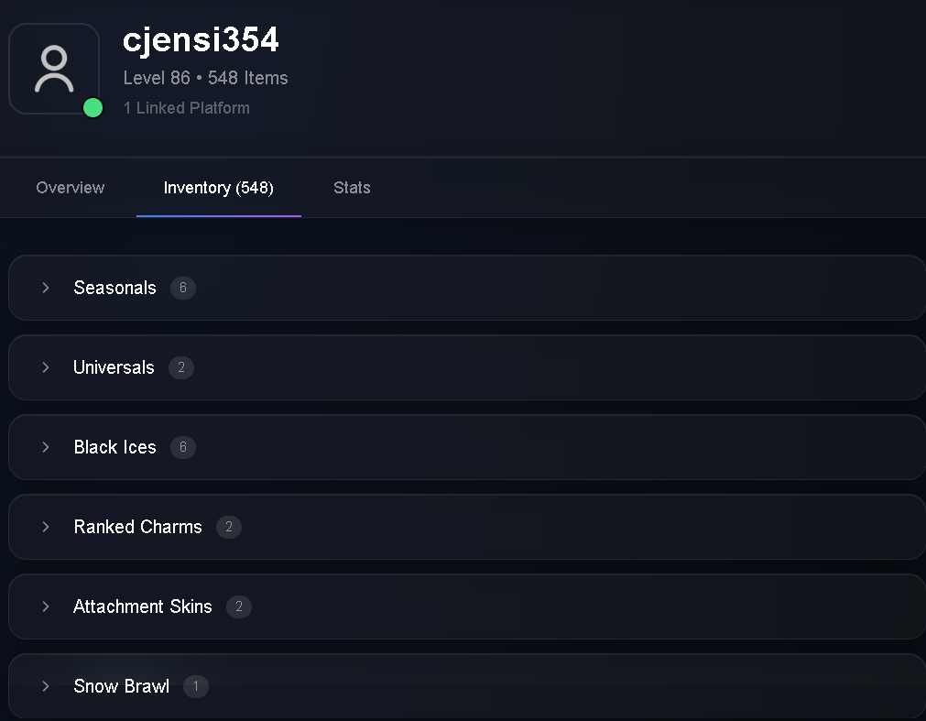Expand the Ranked Charms chevron arrow
The image size is (926, 721).
tap(46, 527)
